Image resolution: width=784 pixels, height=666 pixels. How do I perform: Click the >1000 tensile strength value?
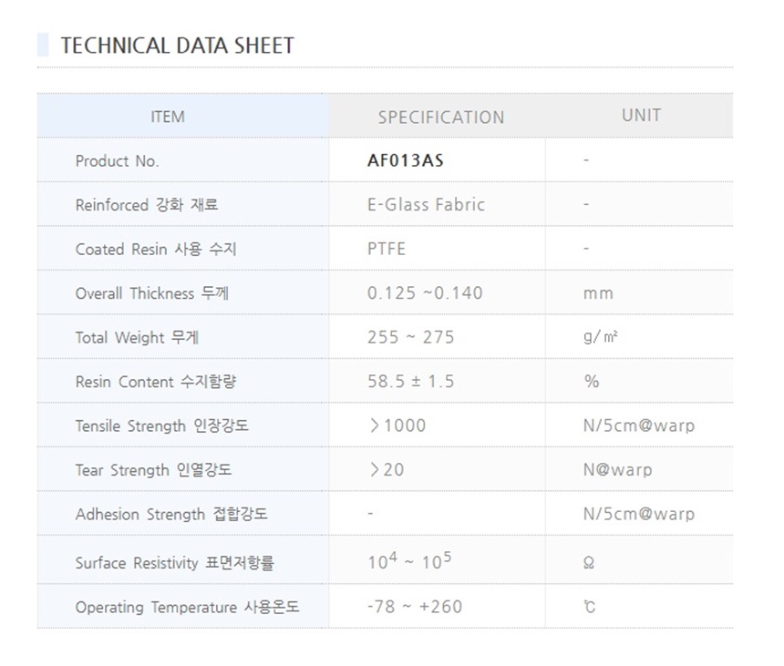[397, 425]
